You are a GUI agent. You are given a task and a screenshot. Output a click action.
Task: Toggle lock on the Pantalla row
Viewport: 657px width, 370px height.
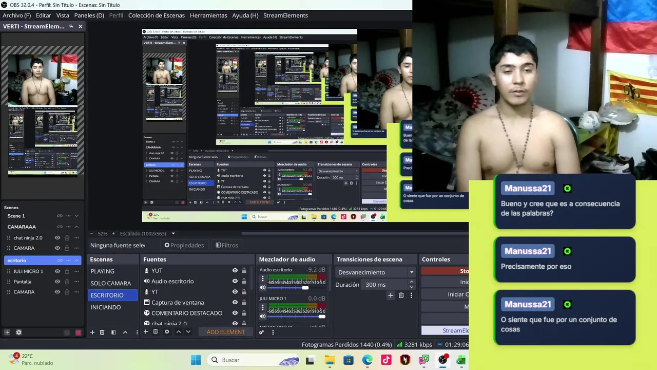pyautogui.click(x=67, y=282)
